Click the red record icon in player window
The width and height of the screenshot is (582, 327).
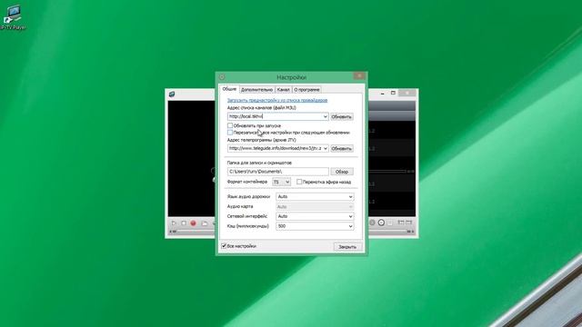193,223
